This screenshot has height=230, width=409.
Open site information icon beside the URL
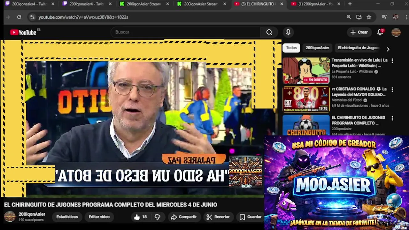32,17
